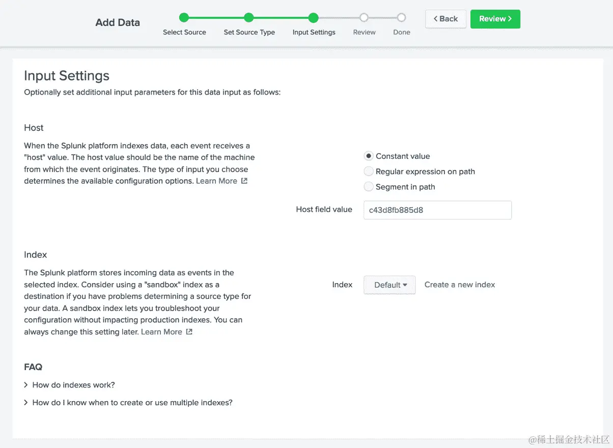
Task: Select the Constant value radio button
Action: [369, 156]
